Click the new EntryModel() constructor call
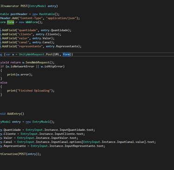 click(x=39, y=122)
